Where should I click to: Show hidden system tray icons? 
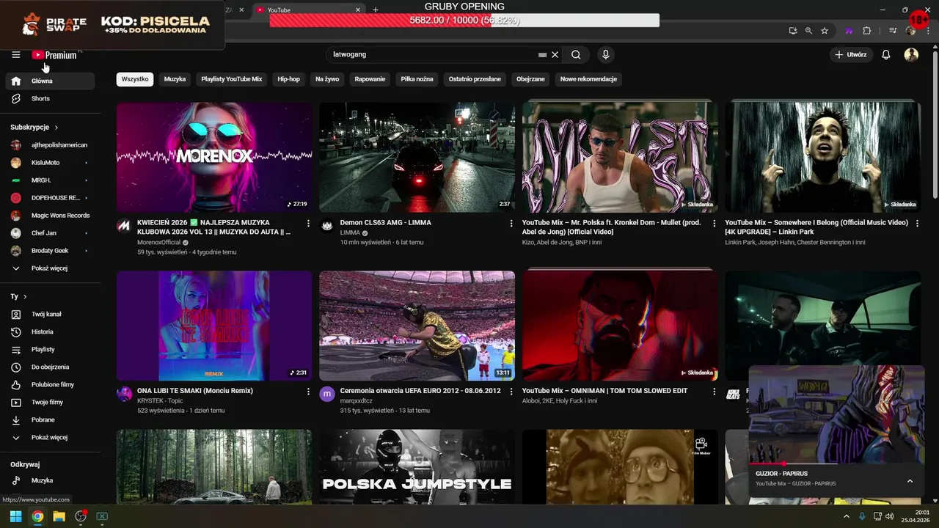click(847, 516)
